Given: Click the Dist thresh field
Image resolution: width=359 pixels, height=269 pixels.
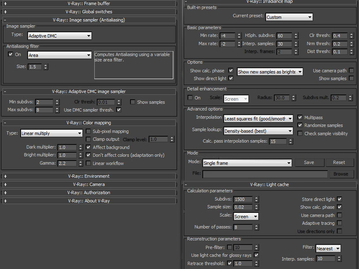Looking at the screenshot, I should [340, 52].
